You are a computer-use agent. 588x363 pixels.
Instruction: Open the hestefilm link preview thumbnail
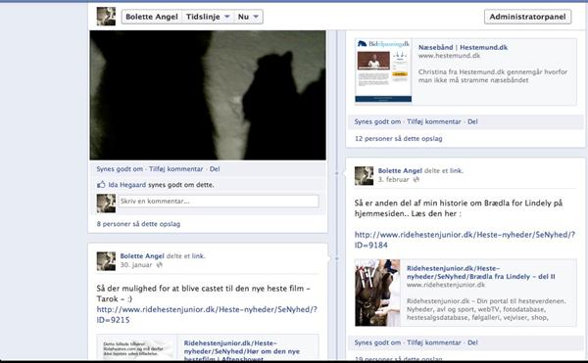[x=137, y=348]
